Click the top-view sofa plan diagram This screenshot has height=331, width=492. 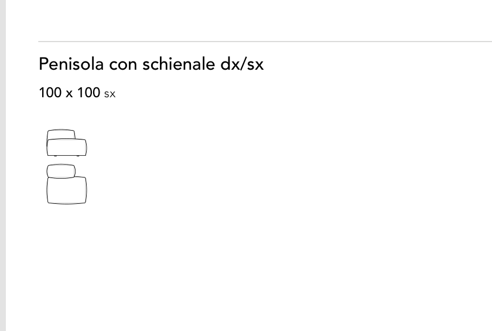[x=67, y=184]
